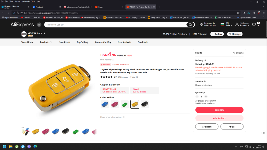Follow the YIQIXIN Store
The height and width of the screenshot is (150, 267).
tap(217, 34)
